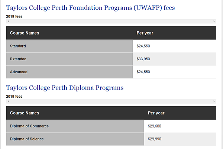Select the Foundation Programs (UWAFP) fees heading

tap(90, 8)
